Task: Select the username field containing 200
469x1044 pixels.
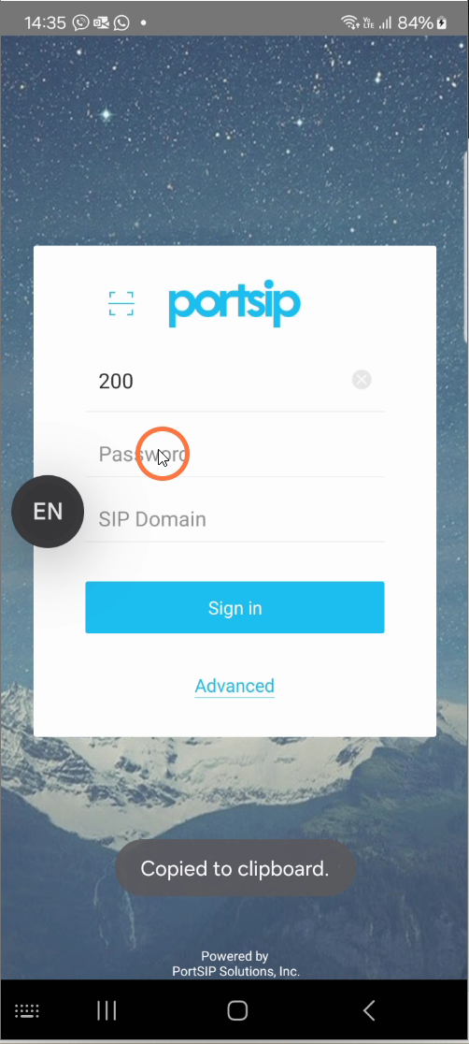Action: [x=234, y=381]
